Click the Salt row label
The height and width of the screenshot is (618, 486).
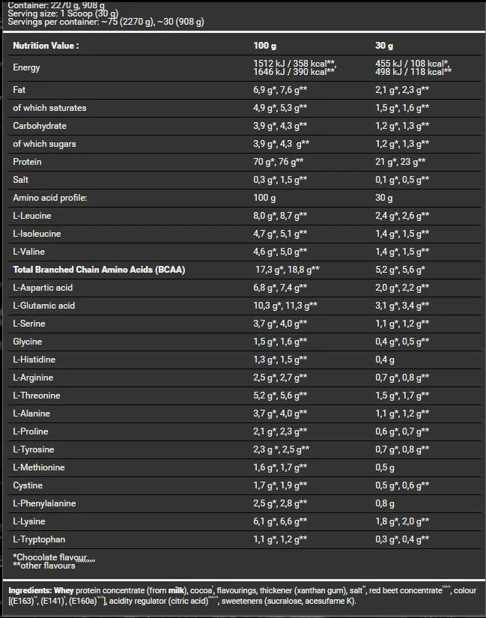(x=22, y=180)
